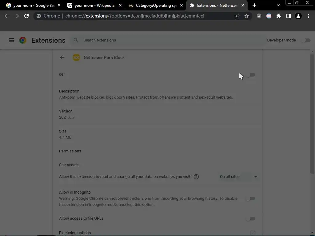
Task: Click the Netfencer Porn Block title
Action: point(104,57)
